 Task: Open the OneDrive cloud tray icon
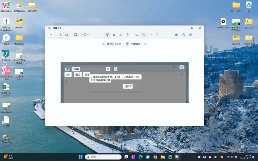(210, 157)
